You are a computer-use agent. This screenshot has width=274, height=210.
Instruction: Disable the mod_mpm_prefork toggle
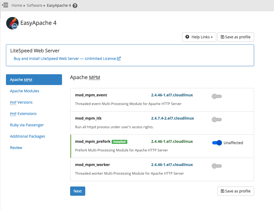[217, 143]
